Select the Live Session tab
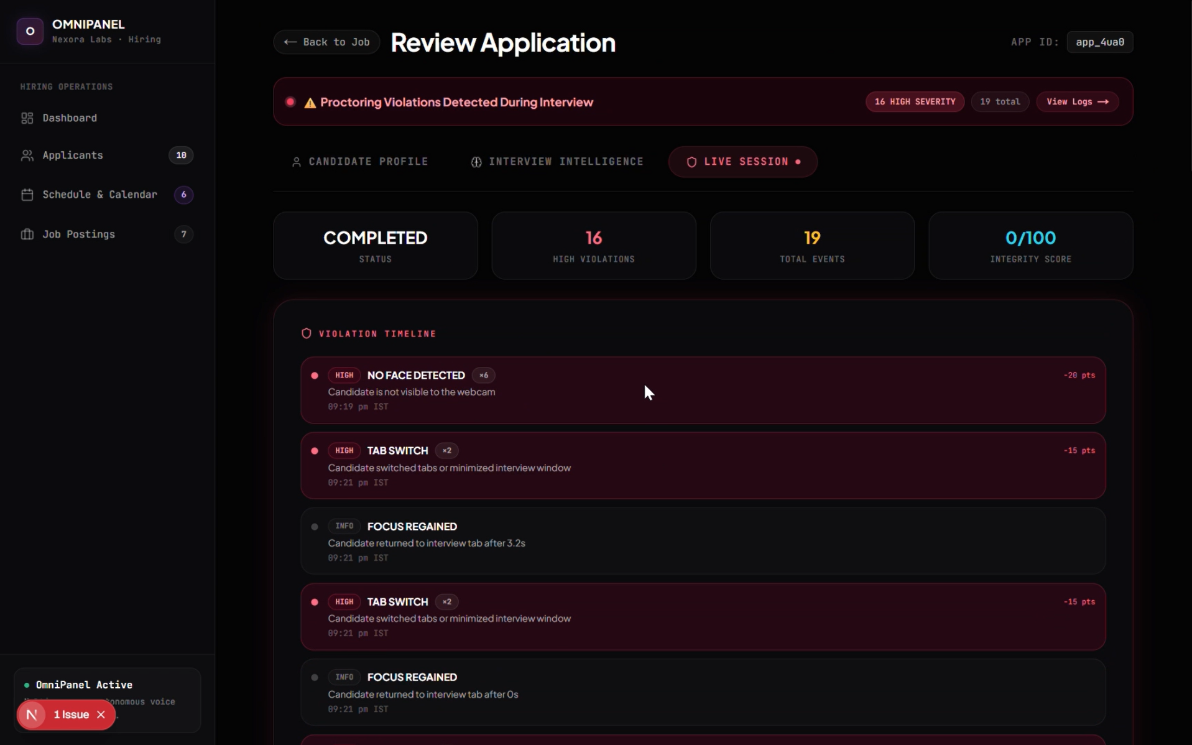Viewport: 1192px width, 745px height. (x=743, y=162)
